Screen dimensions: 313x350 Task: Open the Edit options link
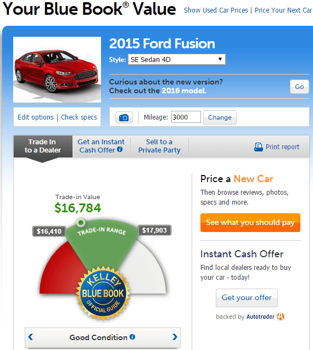36,117
